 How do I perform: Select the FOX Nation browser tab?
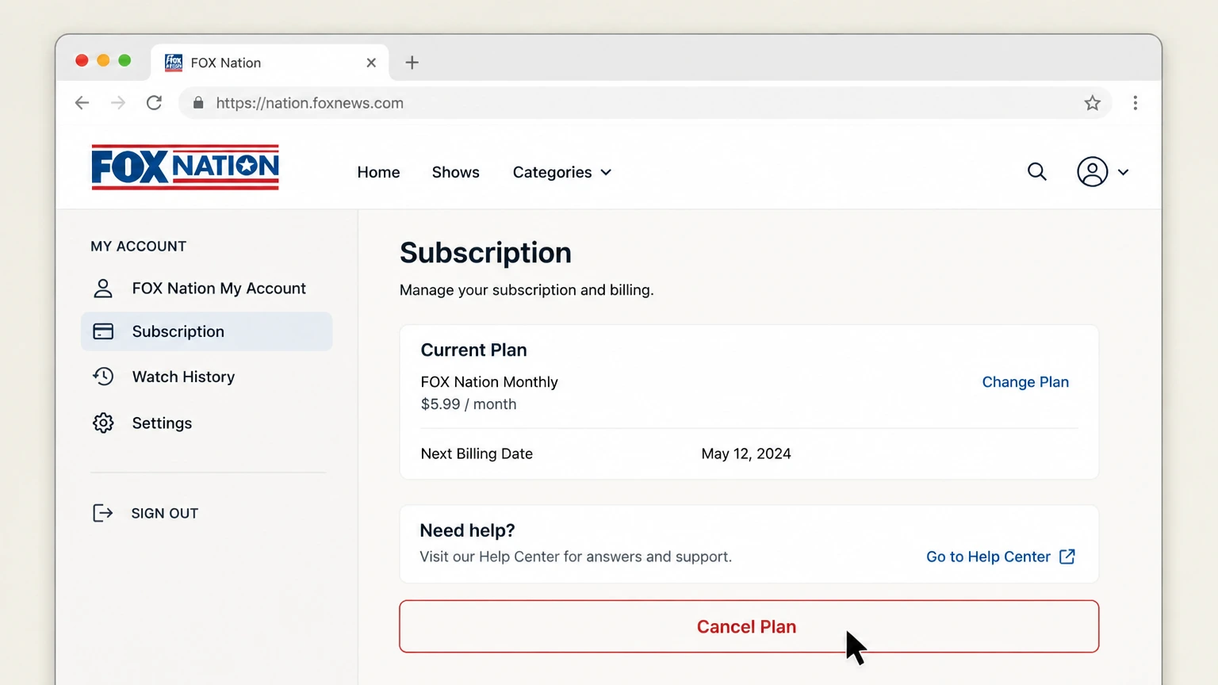(x=270, y=63)
